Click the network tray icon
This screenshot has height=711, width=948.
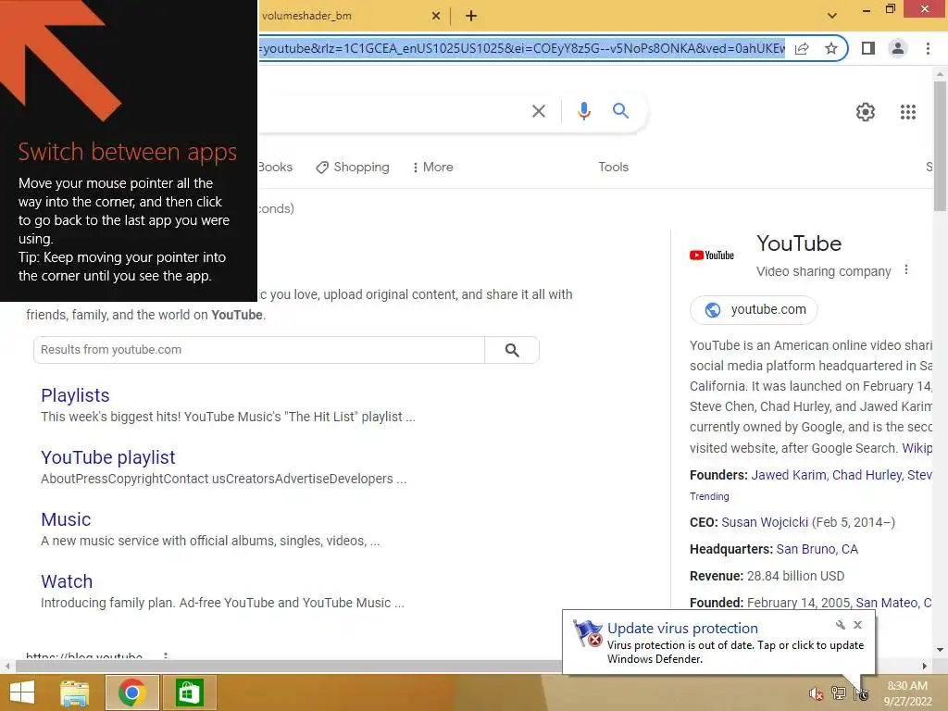click(839, 693)
